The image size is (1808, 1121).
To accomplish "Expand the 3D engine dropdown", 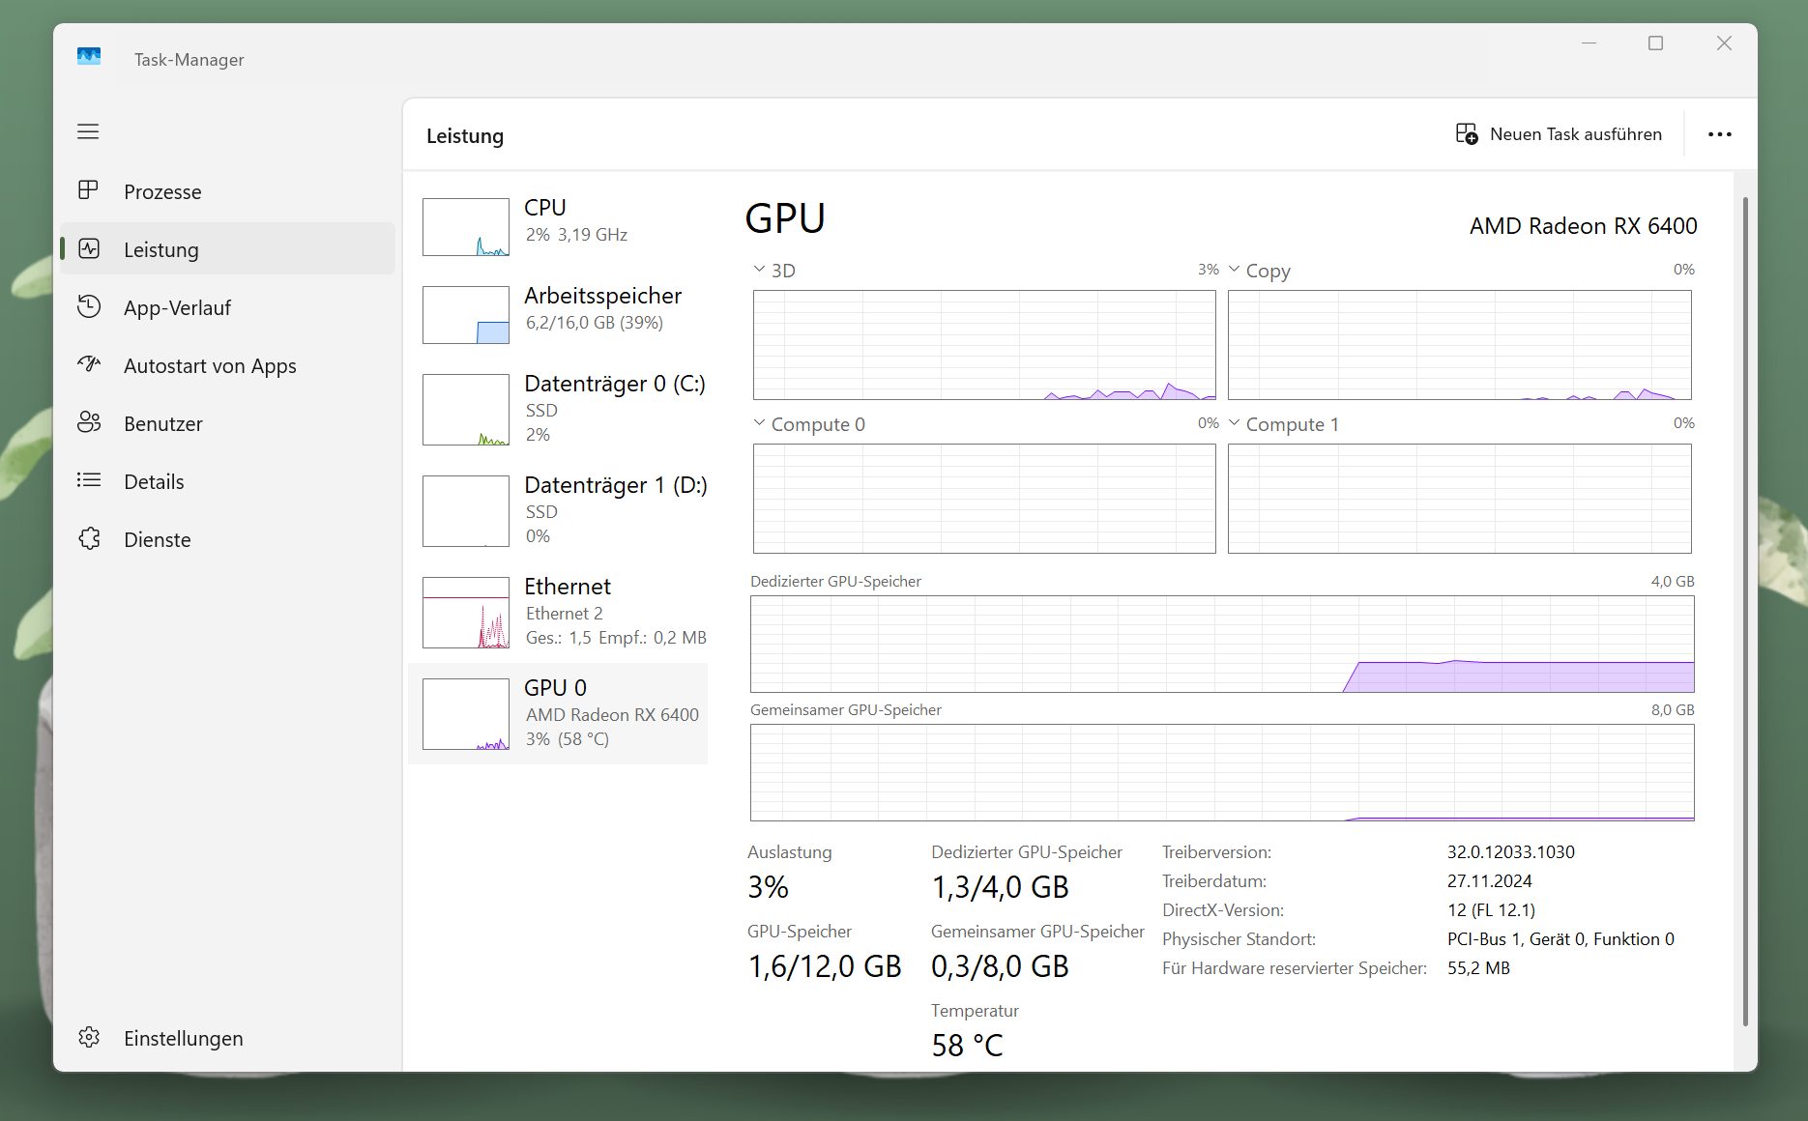I will [760, 270].
